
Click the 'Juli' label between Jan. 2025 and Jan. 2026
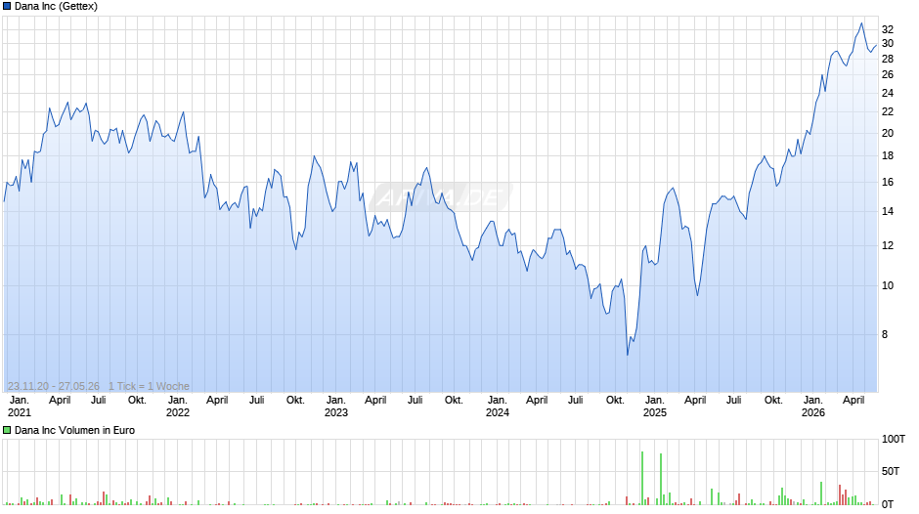734,400
